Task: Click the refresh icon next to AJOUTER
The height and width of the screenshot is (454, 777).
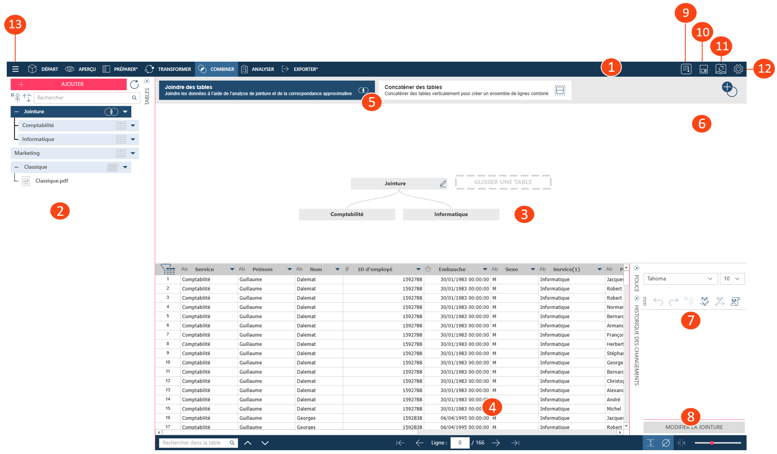Action: [x=134, y=84]
